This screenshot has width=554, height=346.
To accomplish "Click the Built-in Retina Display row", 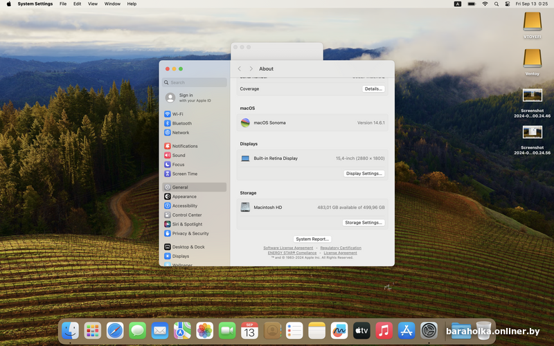I will point(312,158).
